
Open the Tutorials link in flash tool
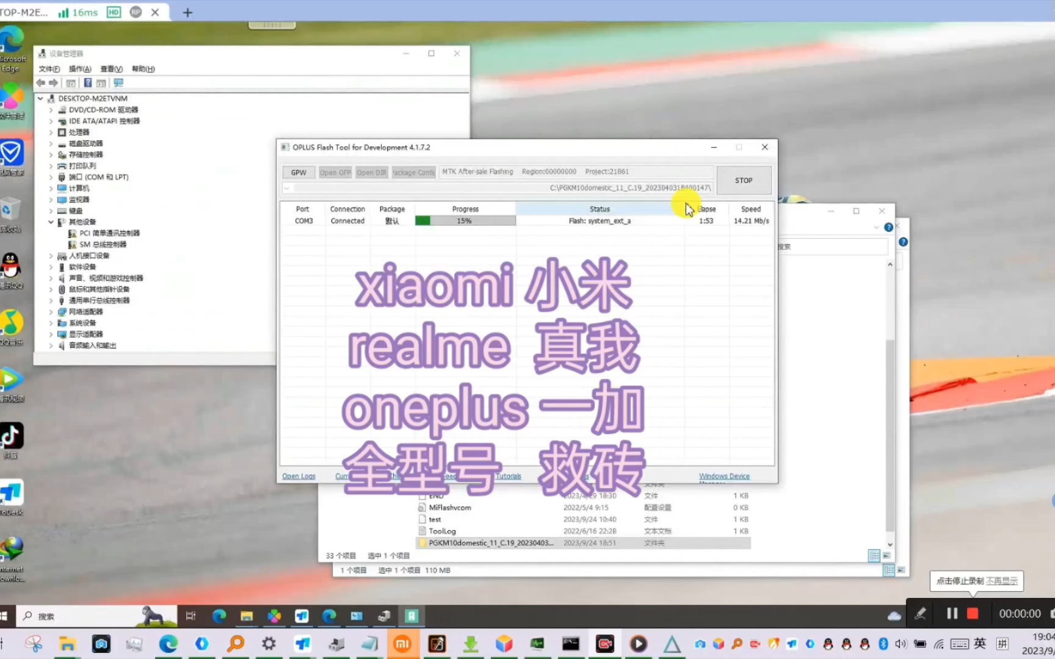click(x=508, y=476)
